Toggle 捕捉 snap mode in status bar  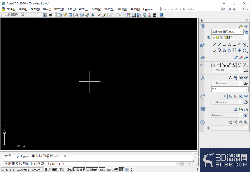pyautogui.click(x=47, y=170)
